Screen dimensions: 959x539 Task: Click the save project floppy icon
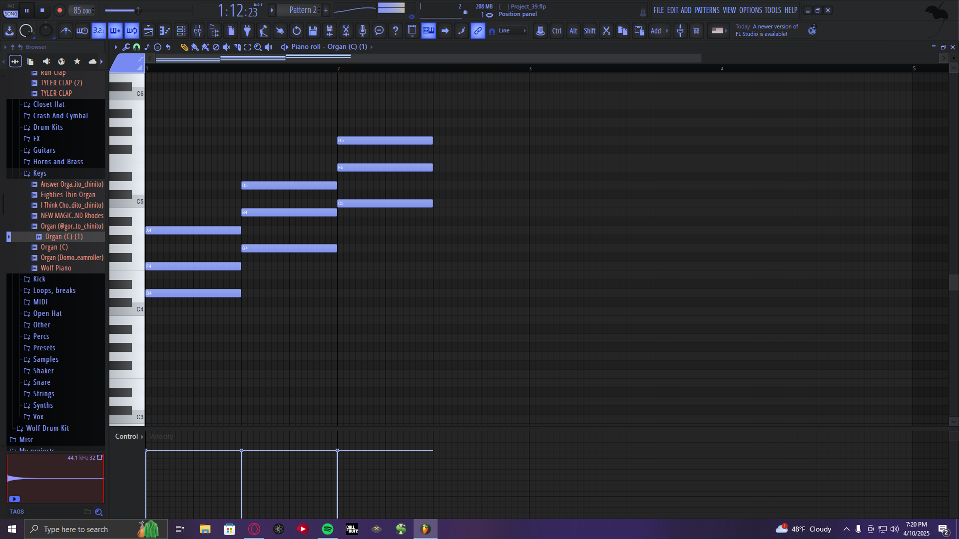click(313, 31)
